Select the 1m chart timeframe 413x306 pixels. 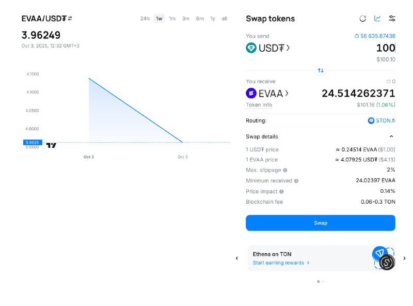coord(172,19)
